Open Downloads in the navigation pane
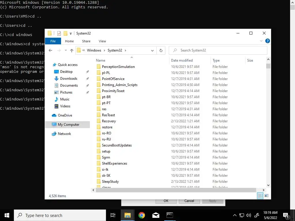Image resolution: width=295 pixels, height=221 pixels. click(69, 79)
